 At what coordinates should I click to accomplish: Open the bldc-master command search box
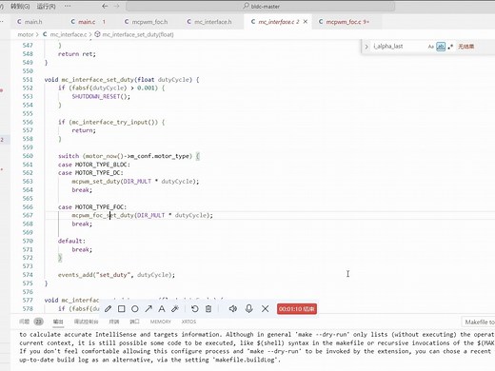(x=260, y=6)
